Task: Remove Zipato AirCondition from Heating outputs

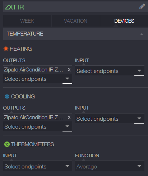Action: tap(69, 70)
